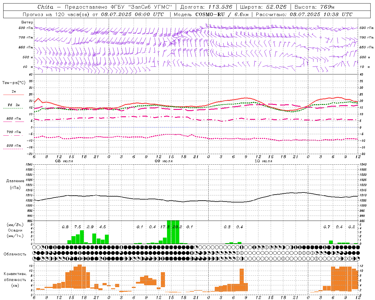This screenshot has width=375, height=300.
Task: Click the "Рассчитано: 08.07.2025 10:38 UTC" timestamp
Action: pyautogui.click(x=304, y=14)
